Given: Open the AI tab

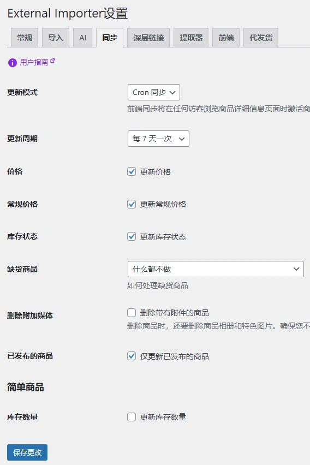Looking at the screenshot, I should click(x=83, y=38).
